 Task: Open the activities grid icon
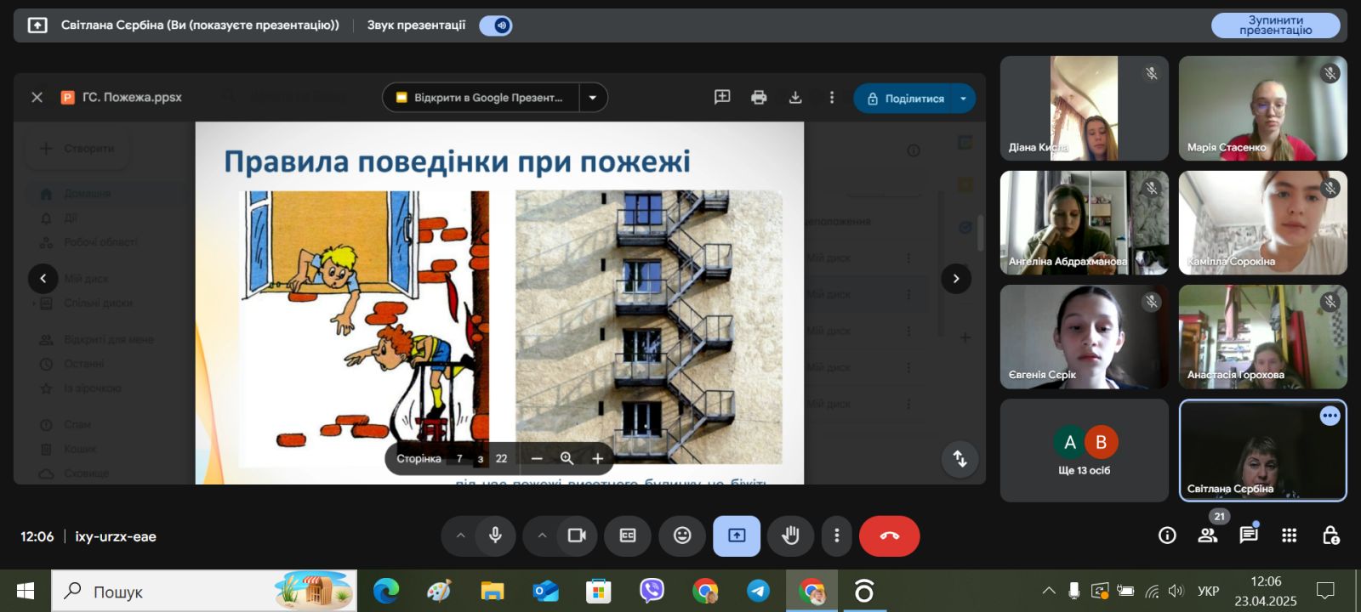click(1290, 535)
